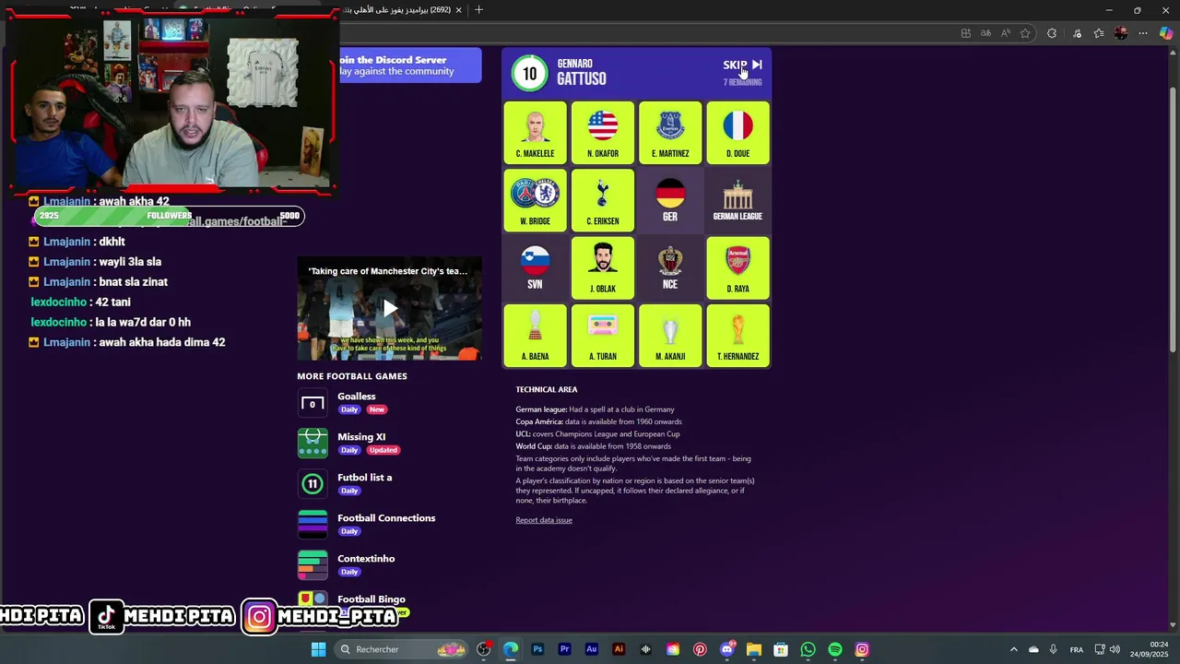This screenshot has height=664, width=1180.
Task: Open the browser profile avatar
Action: point(1121,33)
